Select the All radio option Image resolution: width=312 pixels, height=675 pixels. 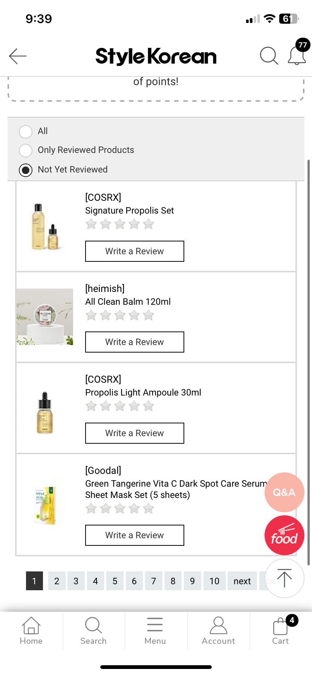coord(26,131)
